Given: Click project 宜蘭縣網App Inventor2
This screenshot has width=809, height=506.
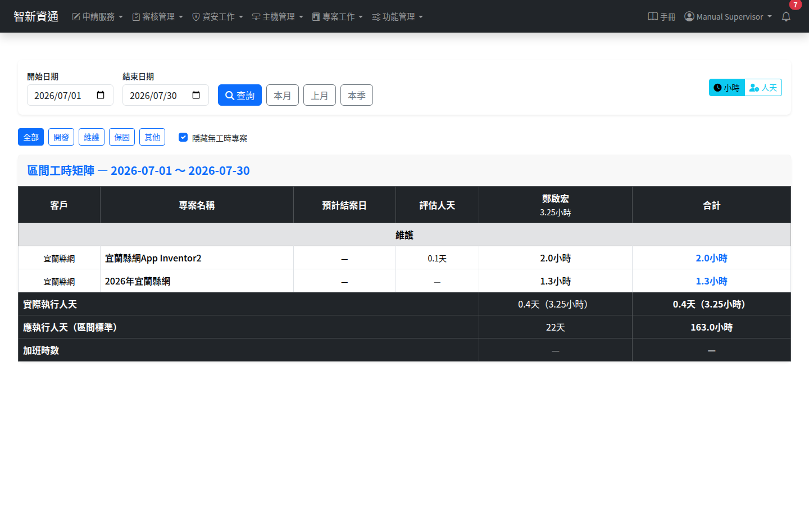Looking at the screenshot, I should (x=153, y=258).
